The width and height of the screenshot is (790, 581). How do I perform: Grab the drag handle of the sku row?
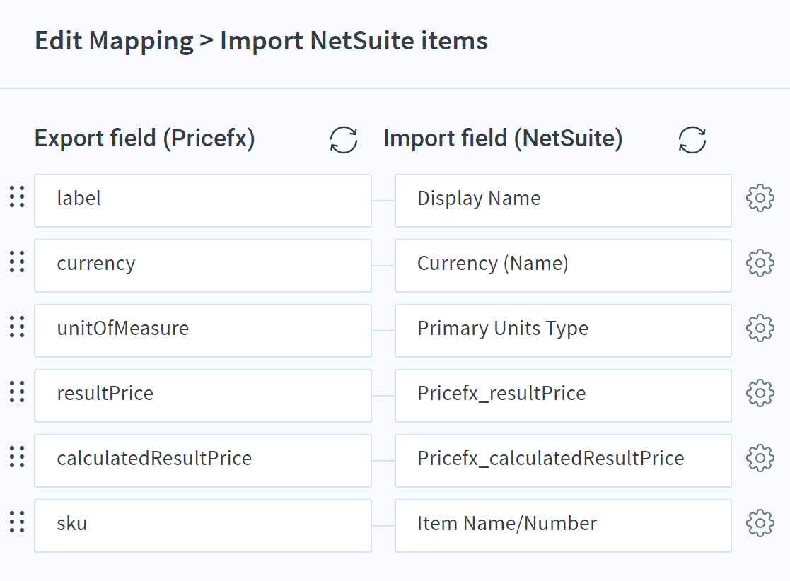click(17, 522)
